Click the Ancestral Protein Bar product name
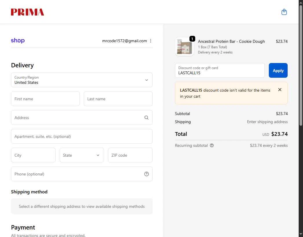This screenshot has width=303, height=237. coord(231,41)
